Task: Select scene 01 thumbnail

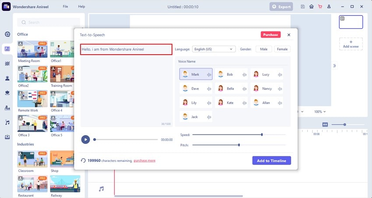Action: pyautogui.click(x=351, y=22)
